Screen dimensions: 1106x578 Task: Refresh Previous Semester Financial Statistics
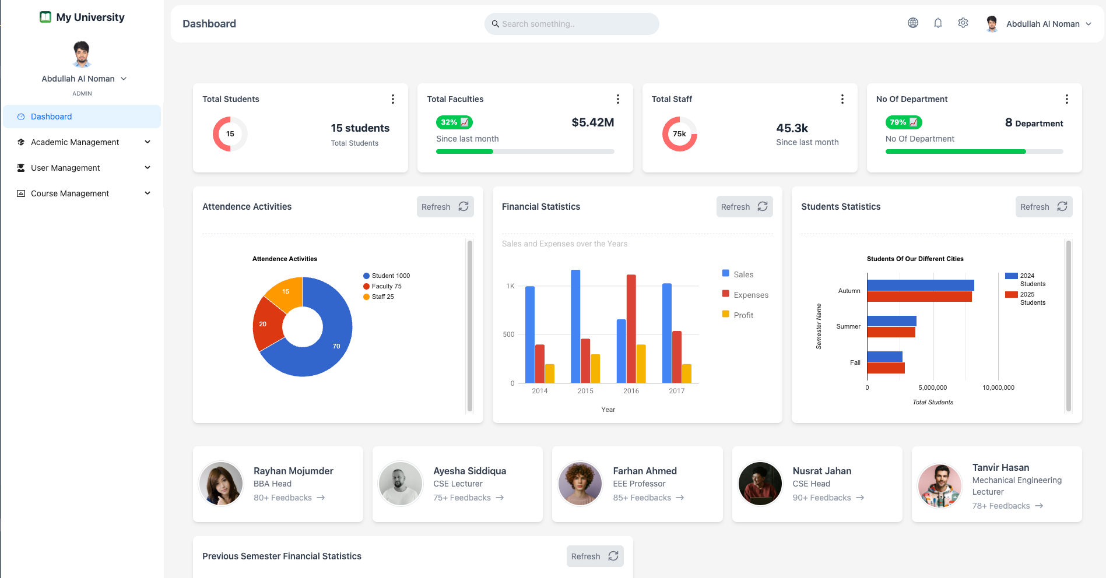[x=595, y=556]
